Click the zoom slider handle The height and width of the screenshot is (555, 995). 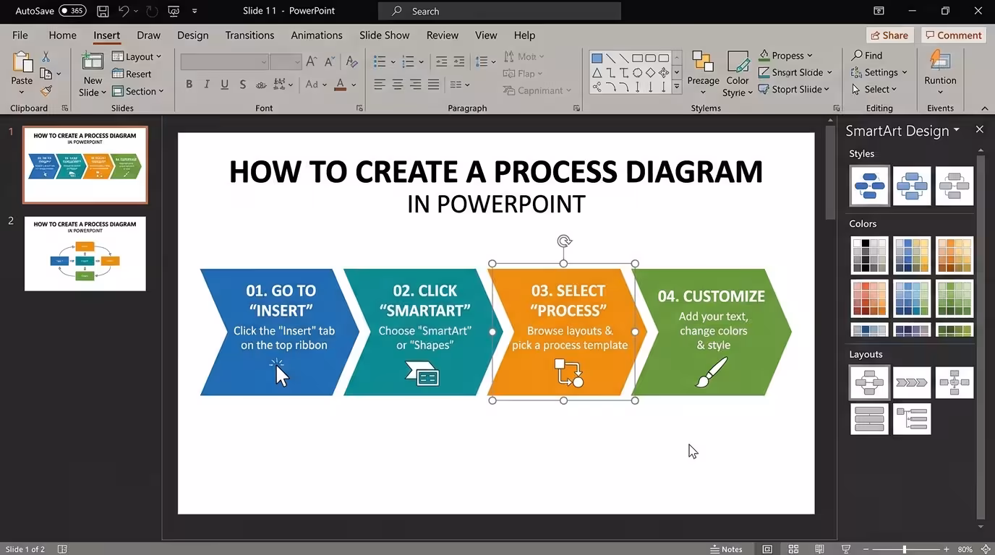[x=905, y=549]
